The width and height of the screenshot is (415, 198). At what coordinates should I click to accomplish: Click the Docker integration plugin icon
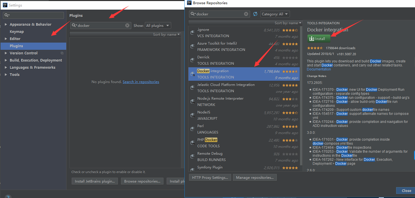coord(192,74)
